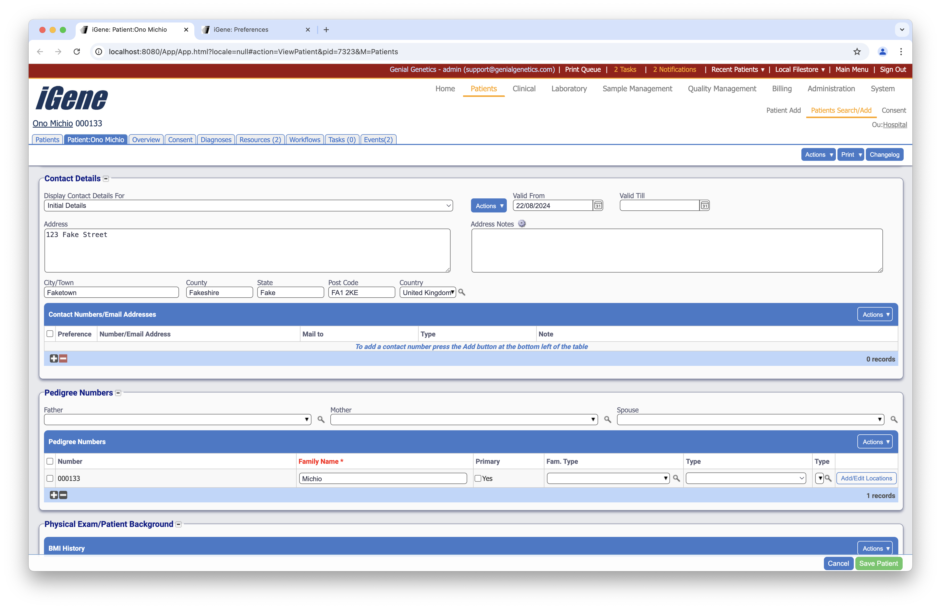The image size is (941, 609).
Task: Click the Address Notes gear icon
Action: (522, 224)
